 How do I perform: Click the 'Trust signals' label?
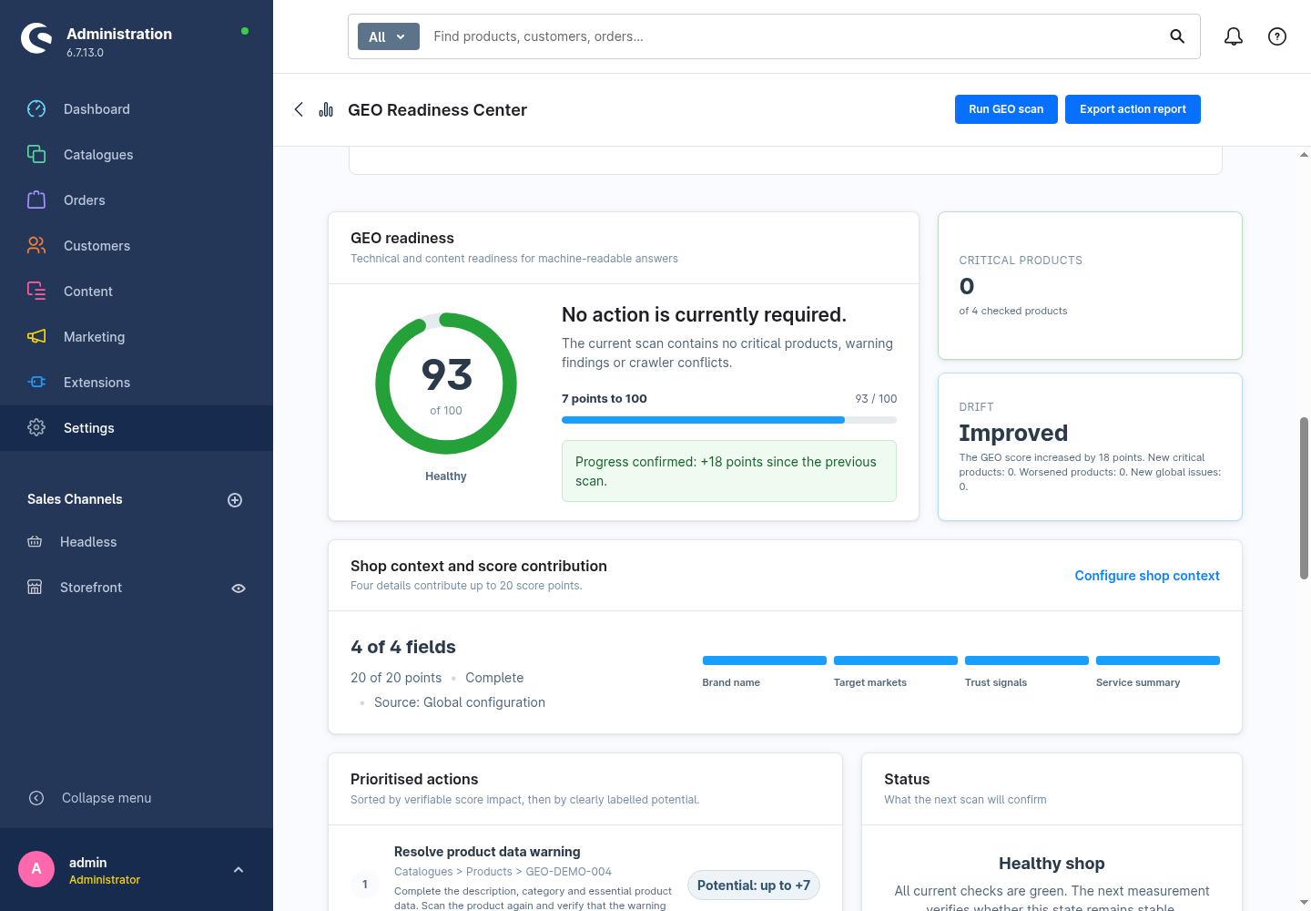coord(996,682)
